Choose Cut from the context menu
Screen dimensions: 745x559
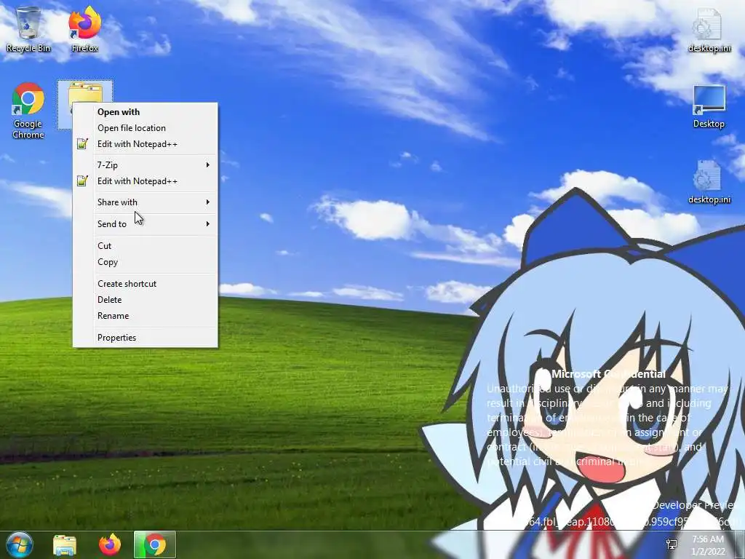pos(146,246)
